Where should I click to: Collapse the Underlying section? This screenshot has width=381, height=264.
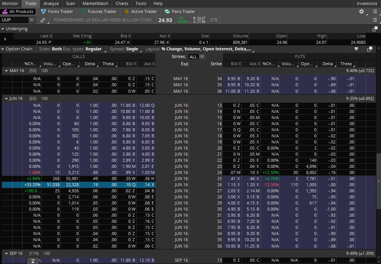point(3,29)
